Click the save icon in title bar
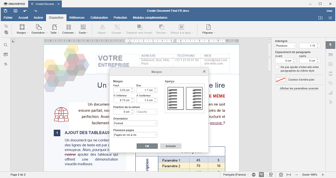This screenshot has width=336, height=178. [x=6, y=11]
